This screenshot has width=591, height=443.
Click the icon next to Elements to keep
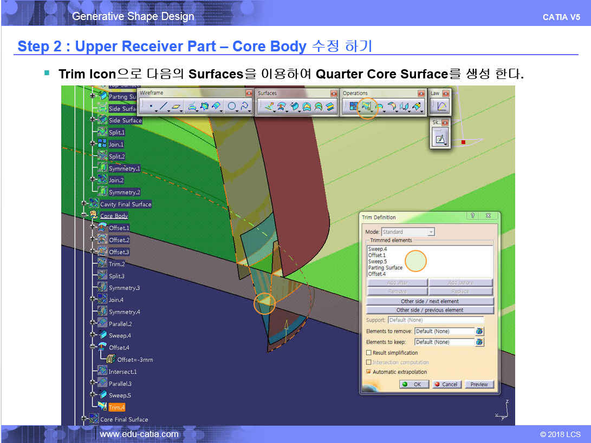click(479, 342)
